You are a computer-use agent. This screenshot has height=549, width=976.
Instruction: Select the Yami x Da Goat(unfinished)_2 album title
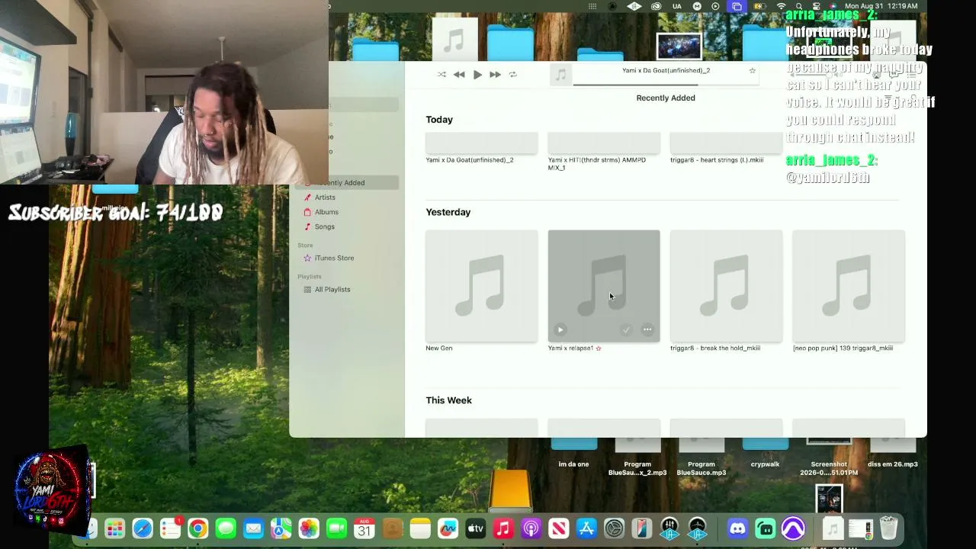470,160
